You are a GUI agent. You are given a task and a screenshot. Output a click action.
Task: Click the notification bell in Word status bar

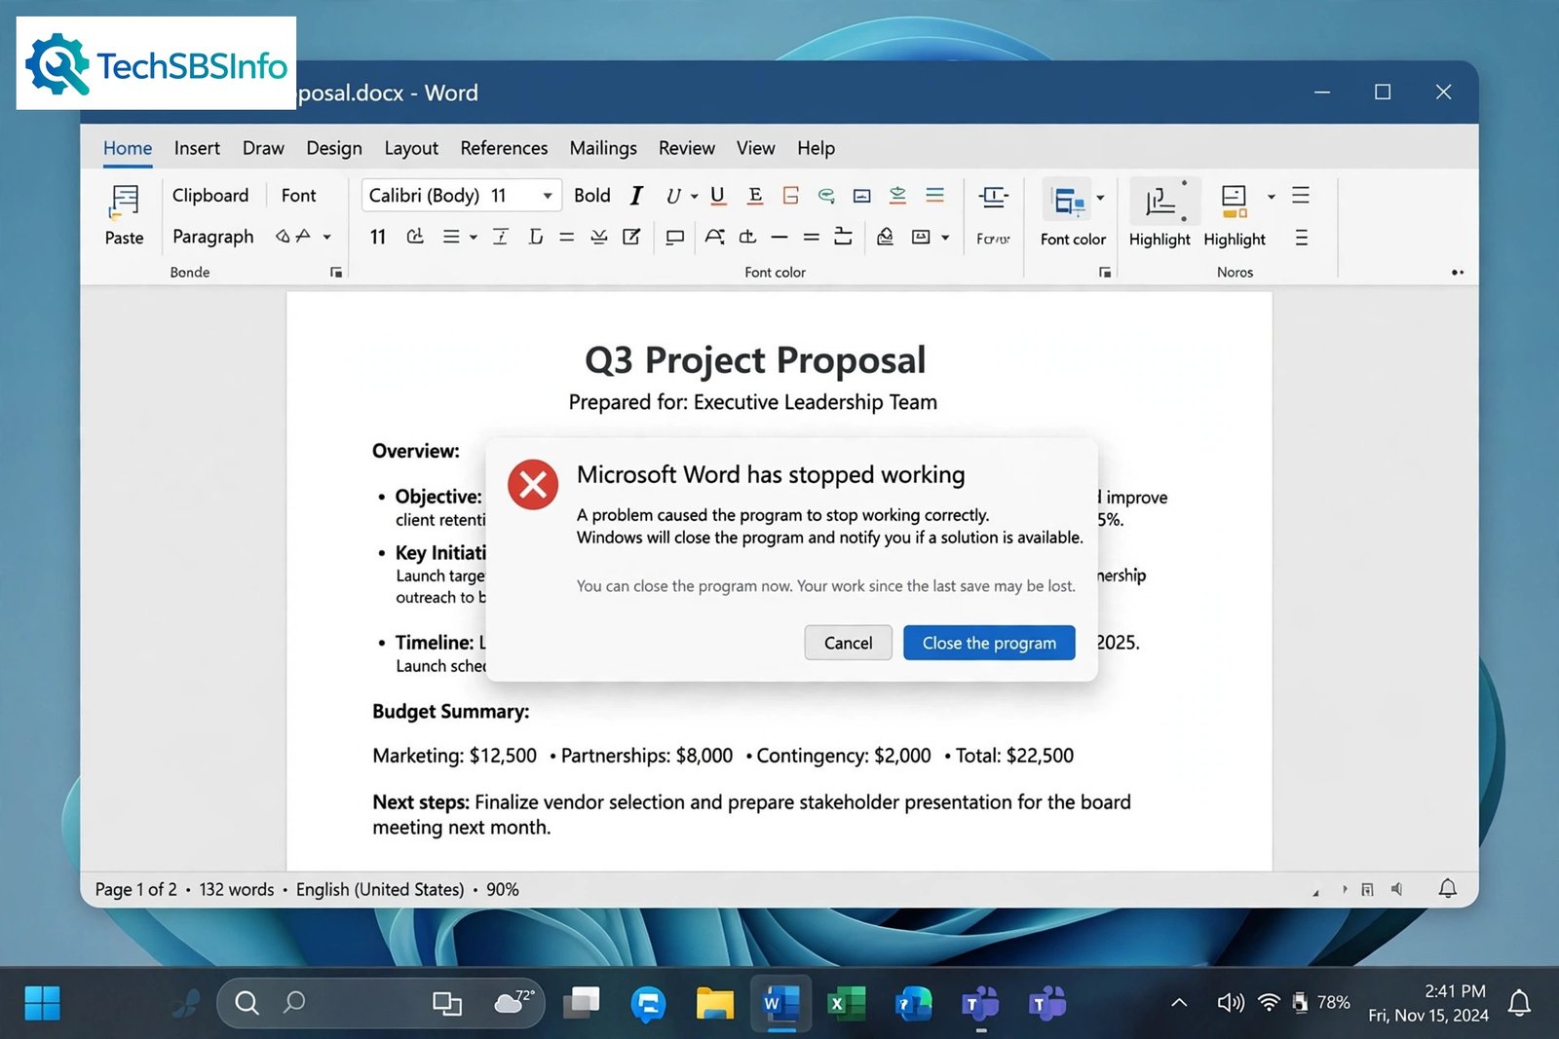[1448, 888]
